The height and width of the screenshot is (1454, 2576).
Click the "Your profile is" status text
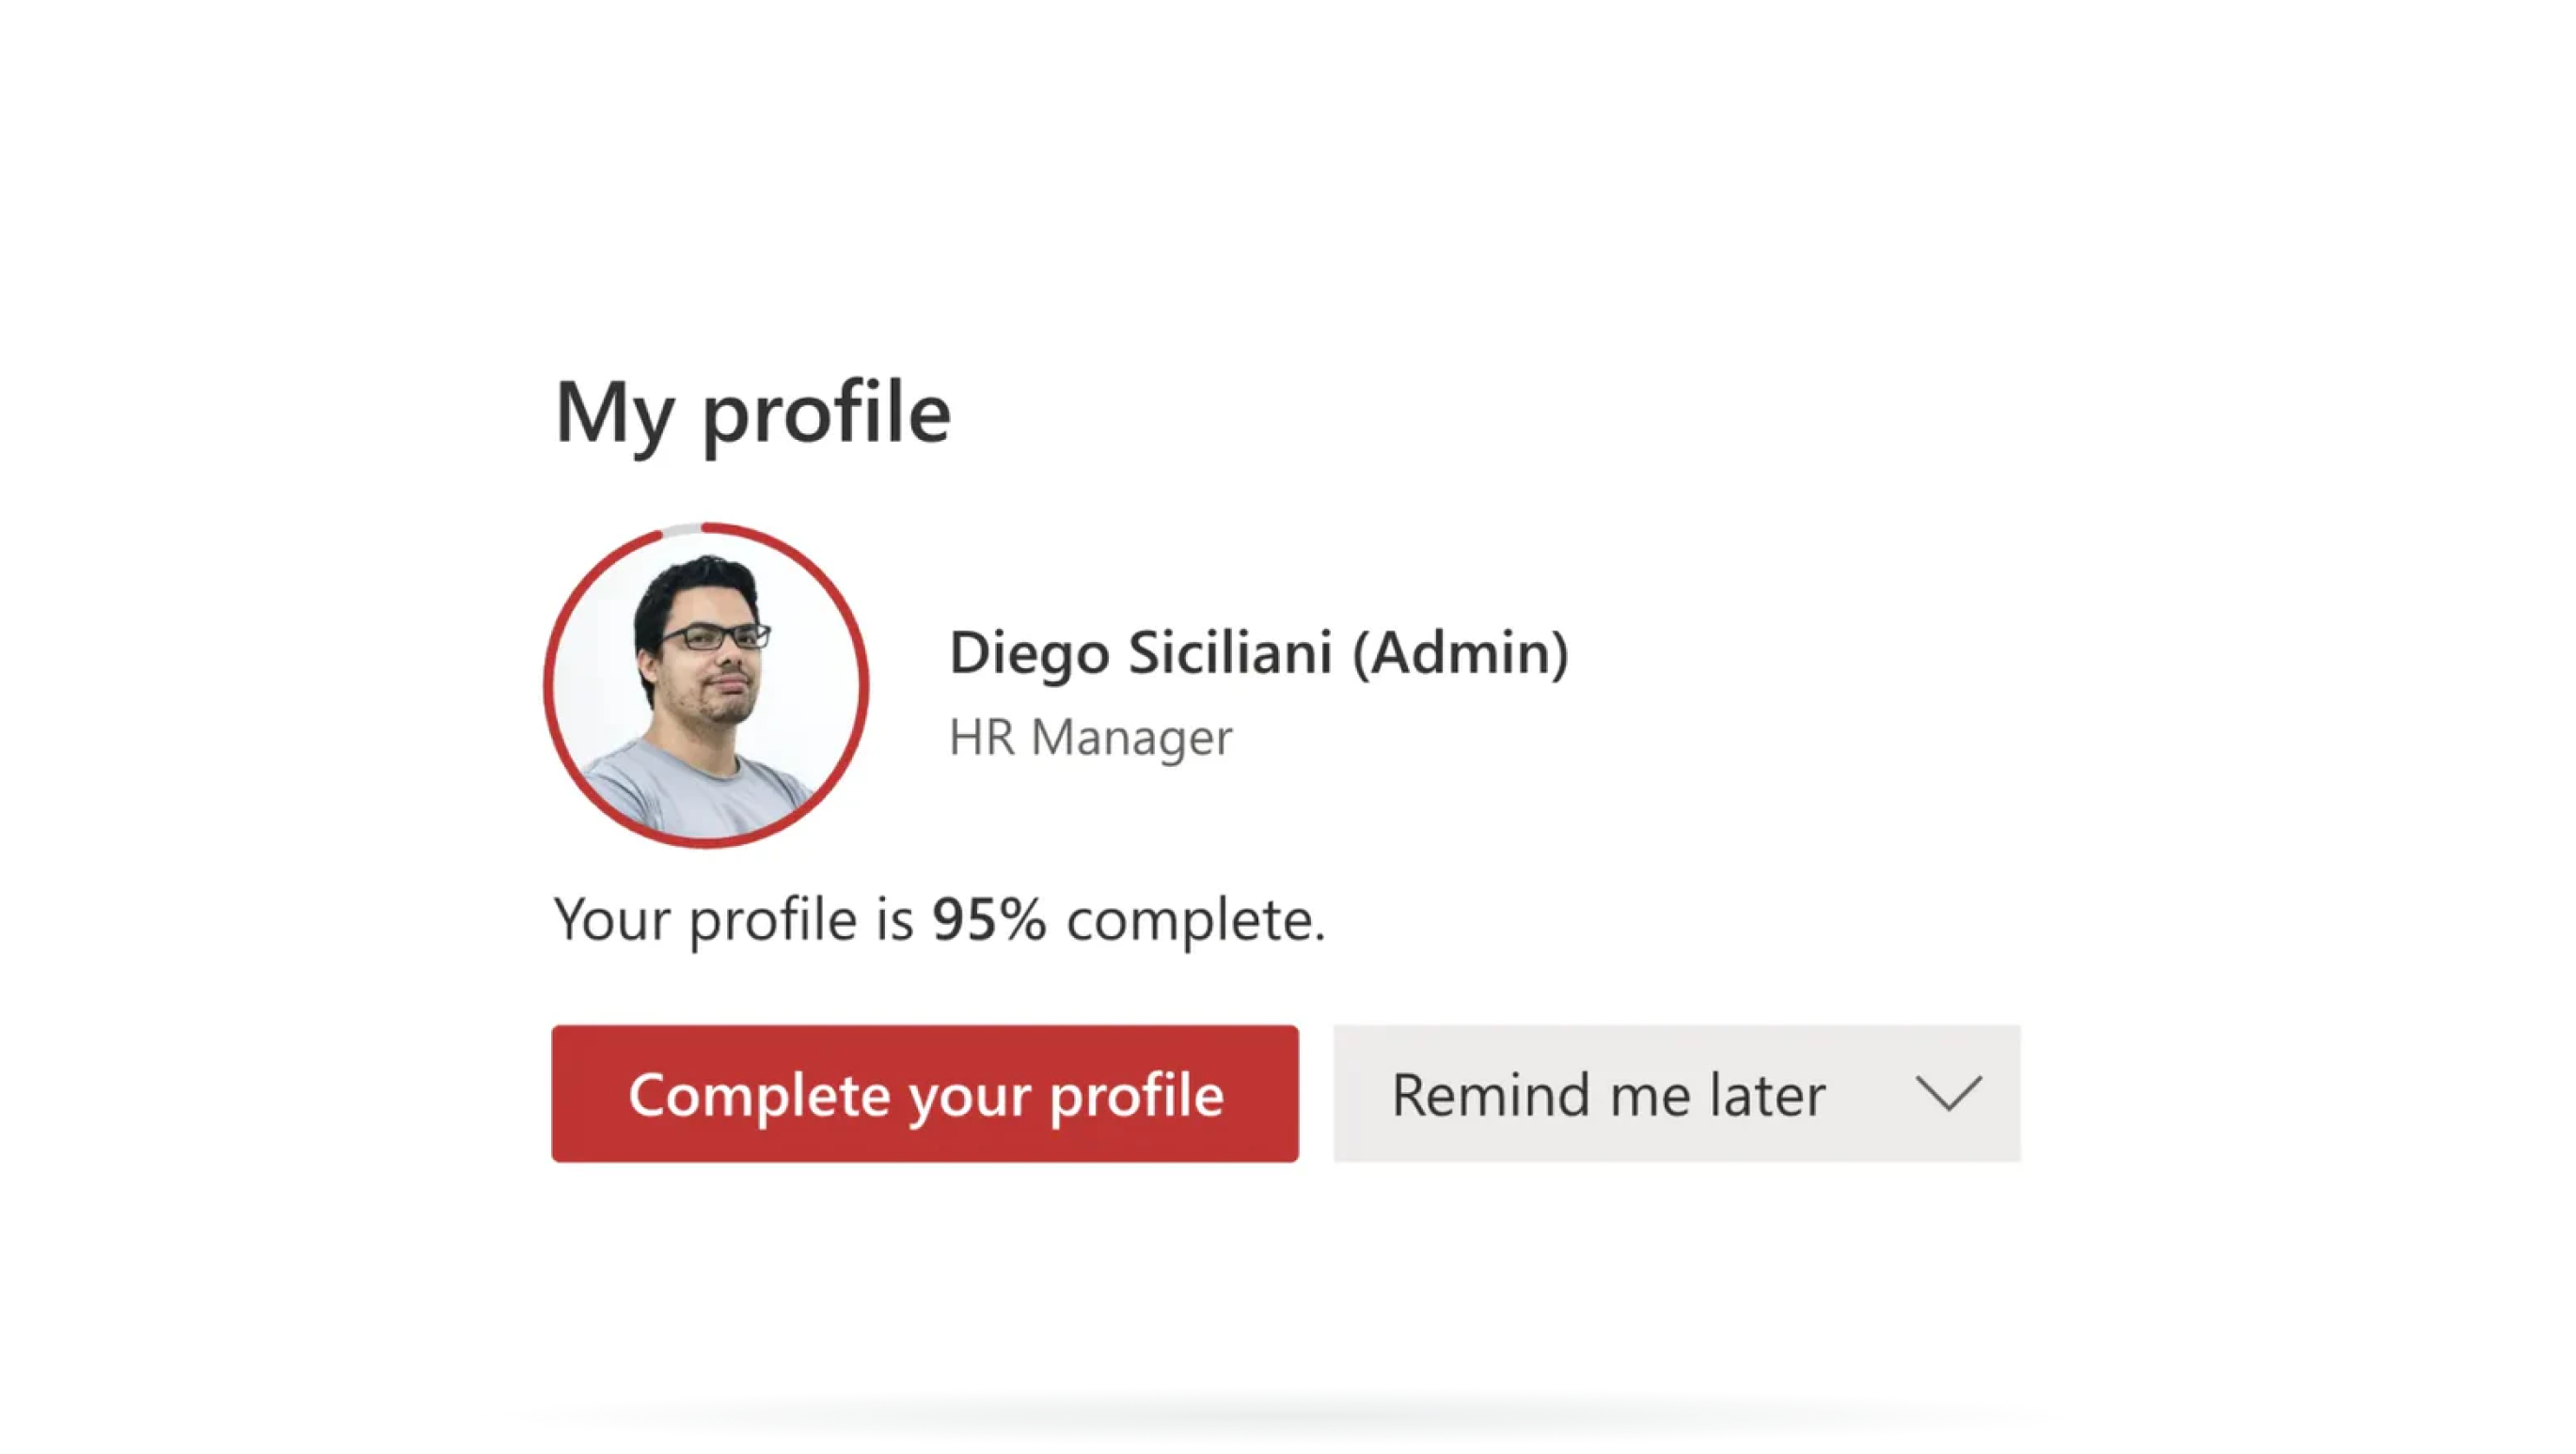tap(733, 919)
